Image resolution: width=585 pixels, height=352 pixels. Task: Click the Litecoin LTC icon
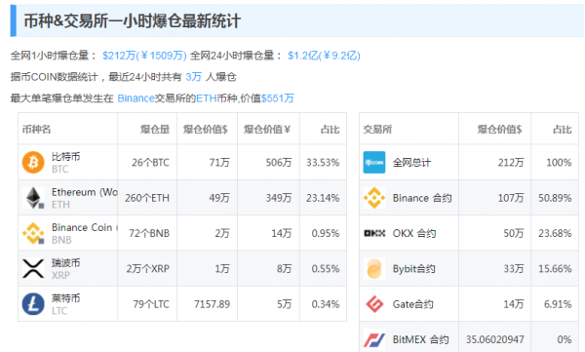[33, 304]
